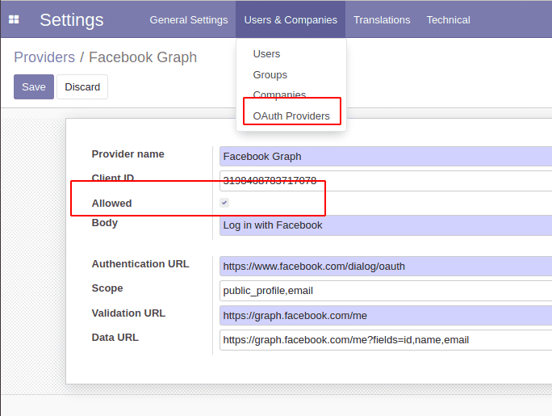Edit the Client ID field

pos(386,181)
